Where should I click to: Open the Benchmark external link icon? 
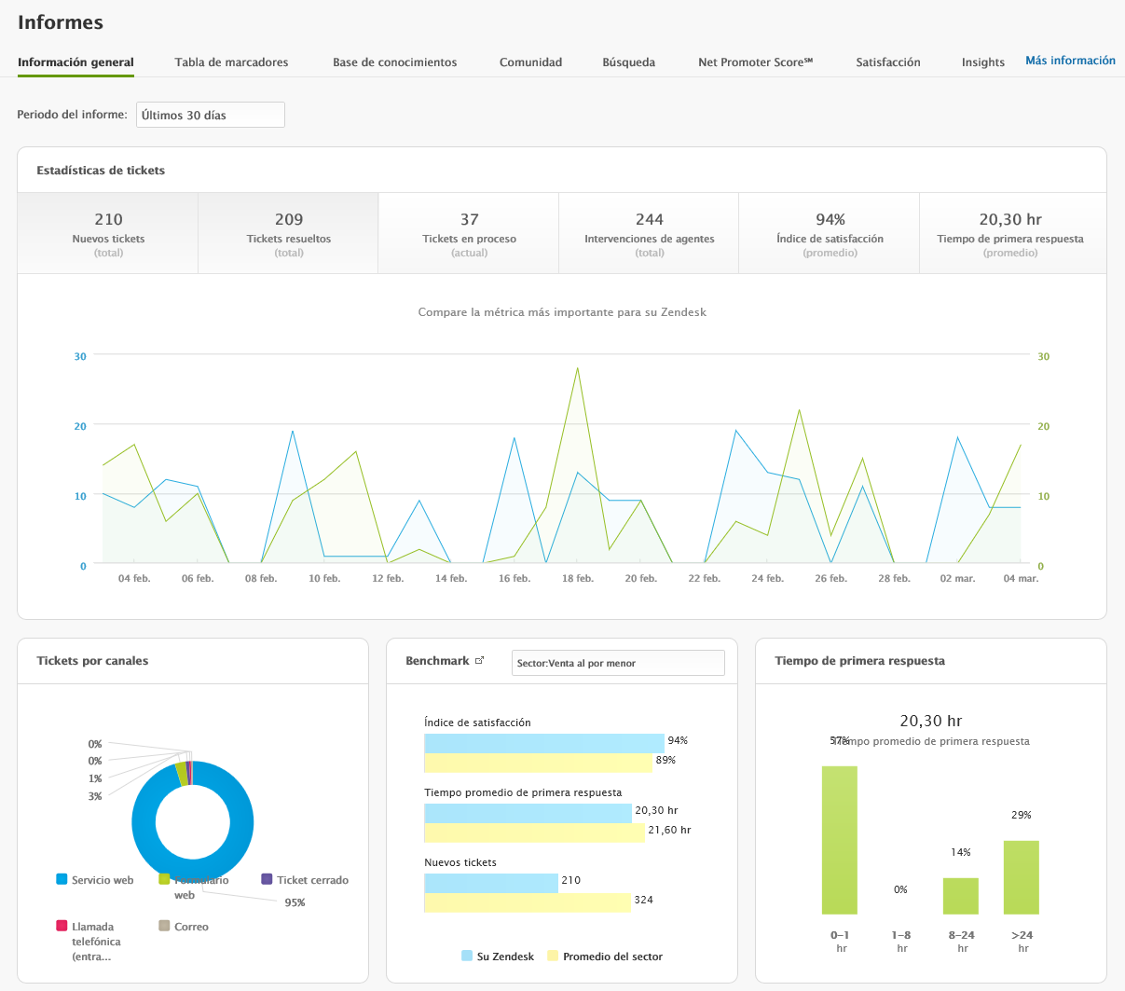click(479, 659)
